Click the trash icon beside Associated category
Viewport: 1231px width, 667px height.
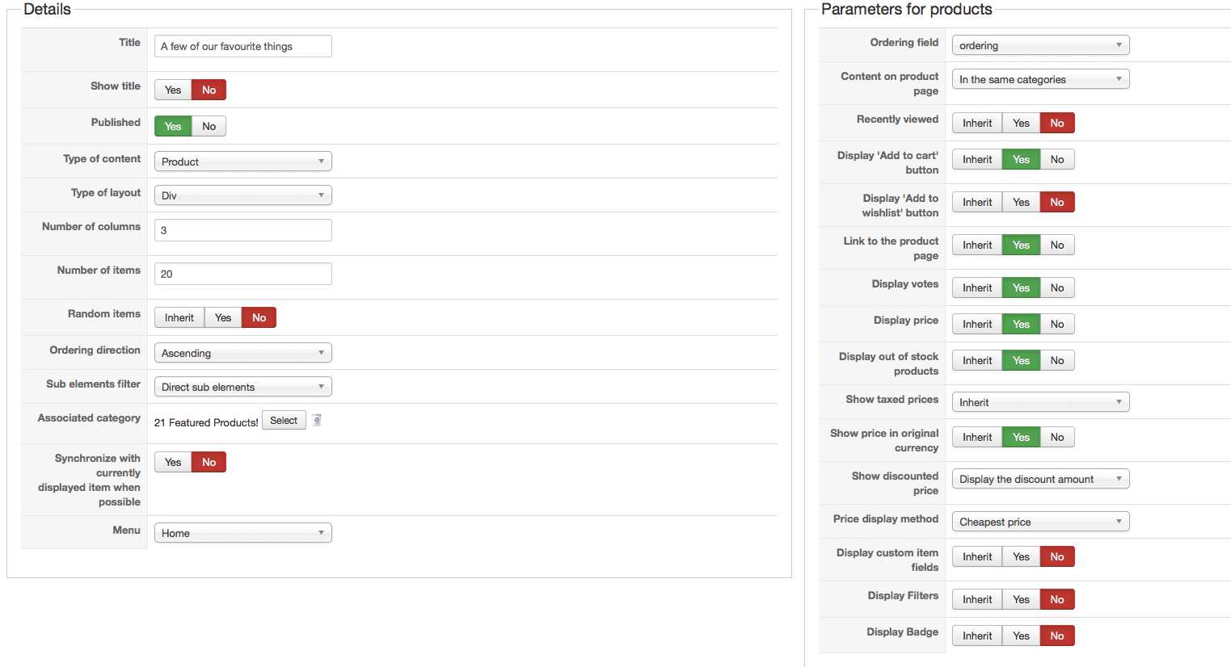click(x=317, y=420)
